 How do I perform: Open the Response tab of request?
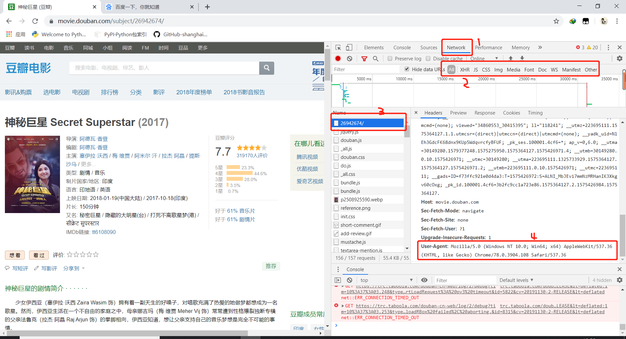[484, 113]
